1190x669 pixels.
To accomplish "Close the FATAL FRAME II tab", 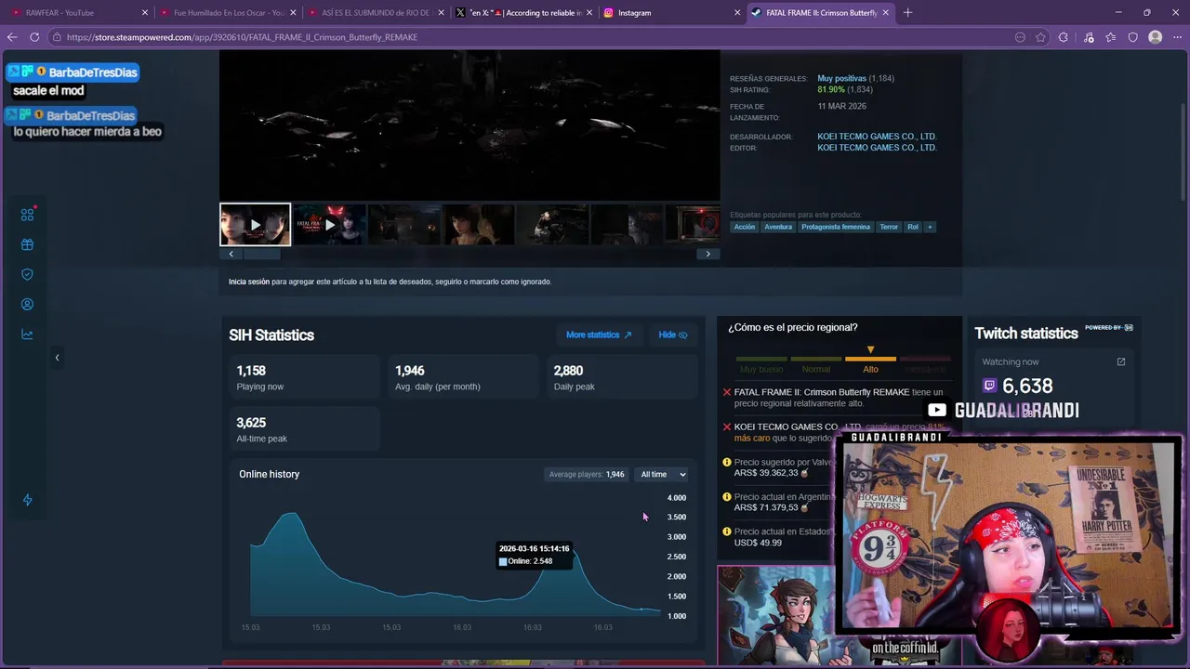I will tap(885, 13).
